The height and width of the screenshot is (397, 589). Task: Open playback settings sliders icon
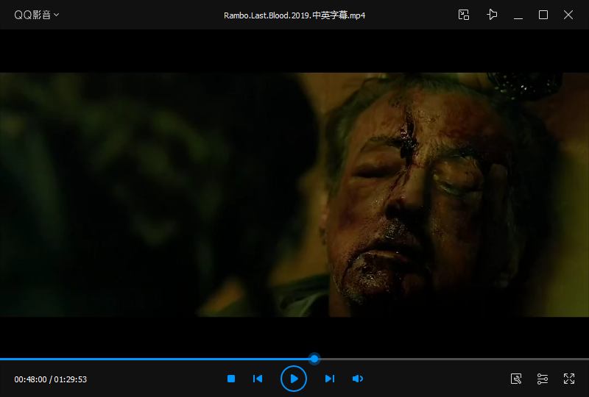click(543, 379)
